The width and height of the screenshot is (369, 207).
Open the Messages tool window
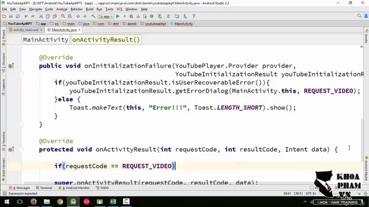pyautogui.click(x=20, y=188)
